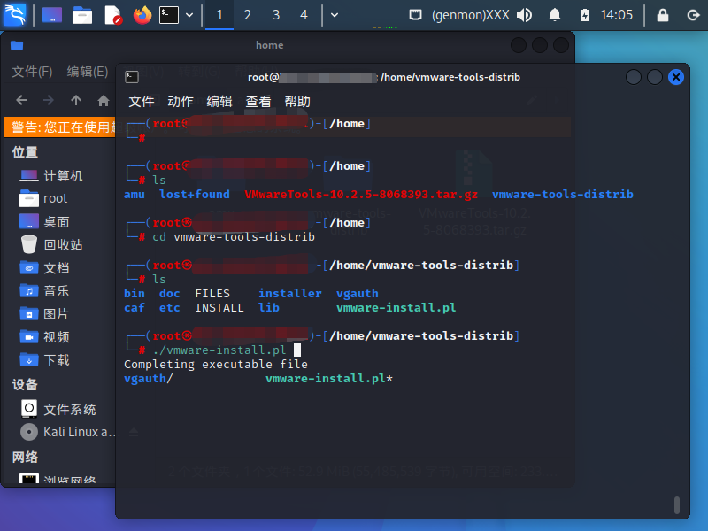
Task: Click the genmon XXX panel text
Action: coord(471,15)
